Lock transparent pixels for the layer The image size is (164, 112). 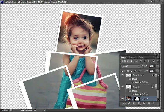128,71
